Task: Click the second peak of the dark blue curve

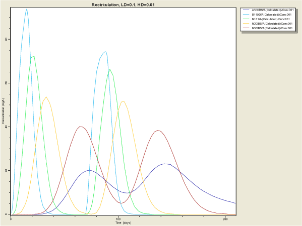Action: (165, 164)
